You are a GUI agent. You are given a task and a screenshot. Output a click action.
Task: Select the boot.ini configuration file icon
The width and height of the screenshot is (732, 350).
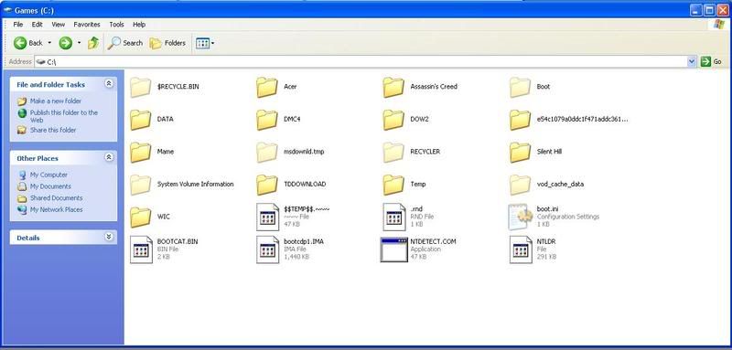[520, 217]
